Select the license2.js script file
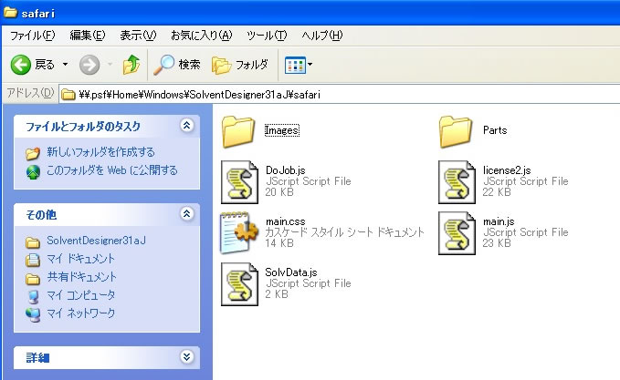620x380 pixels. (456, 181)
